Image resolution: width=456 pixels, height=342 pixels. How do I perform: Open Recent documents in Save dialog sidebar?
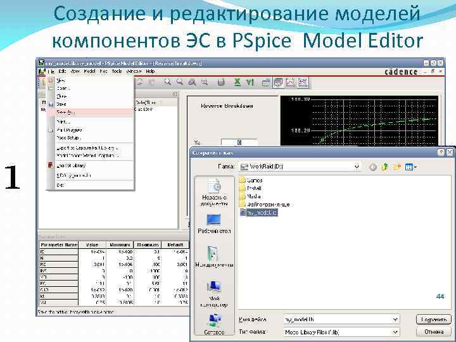tap(214, 193)
